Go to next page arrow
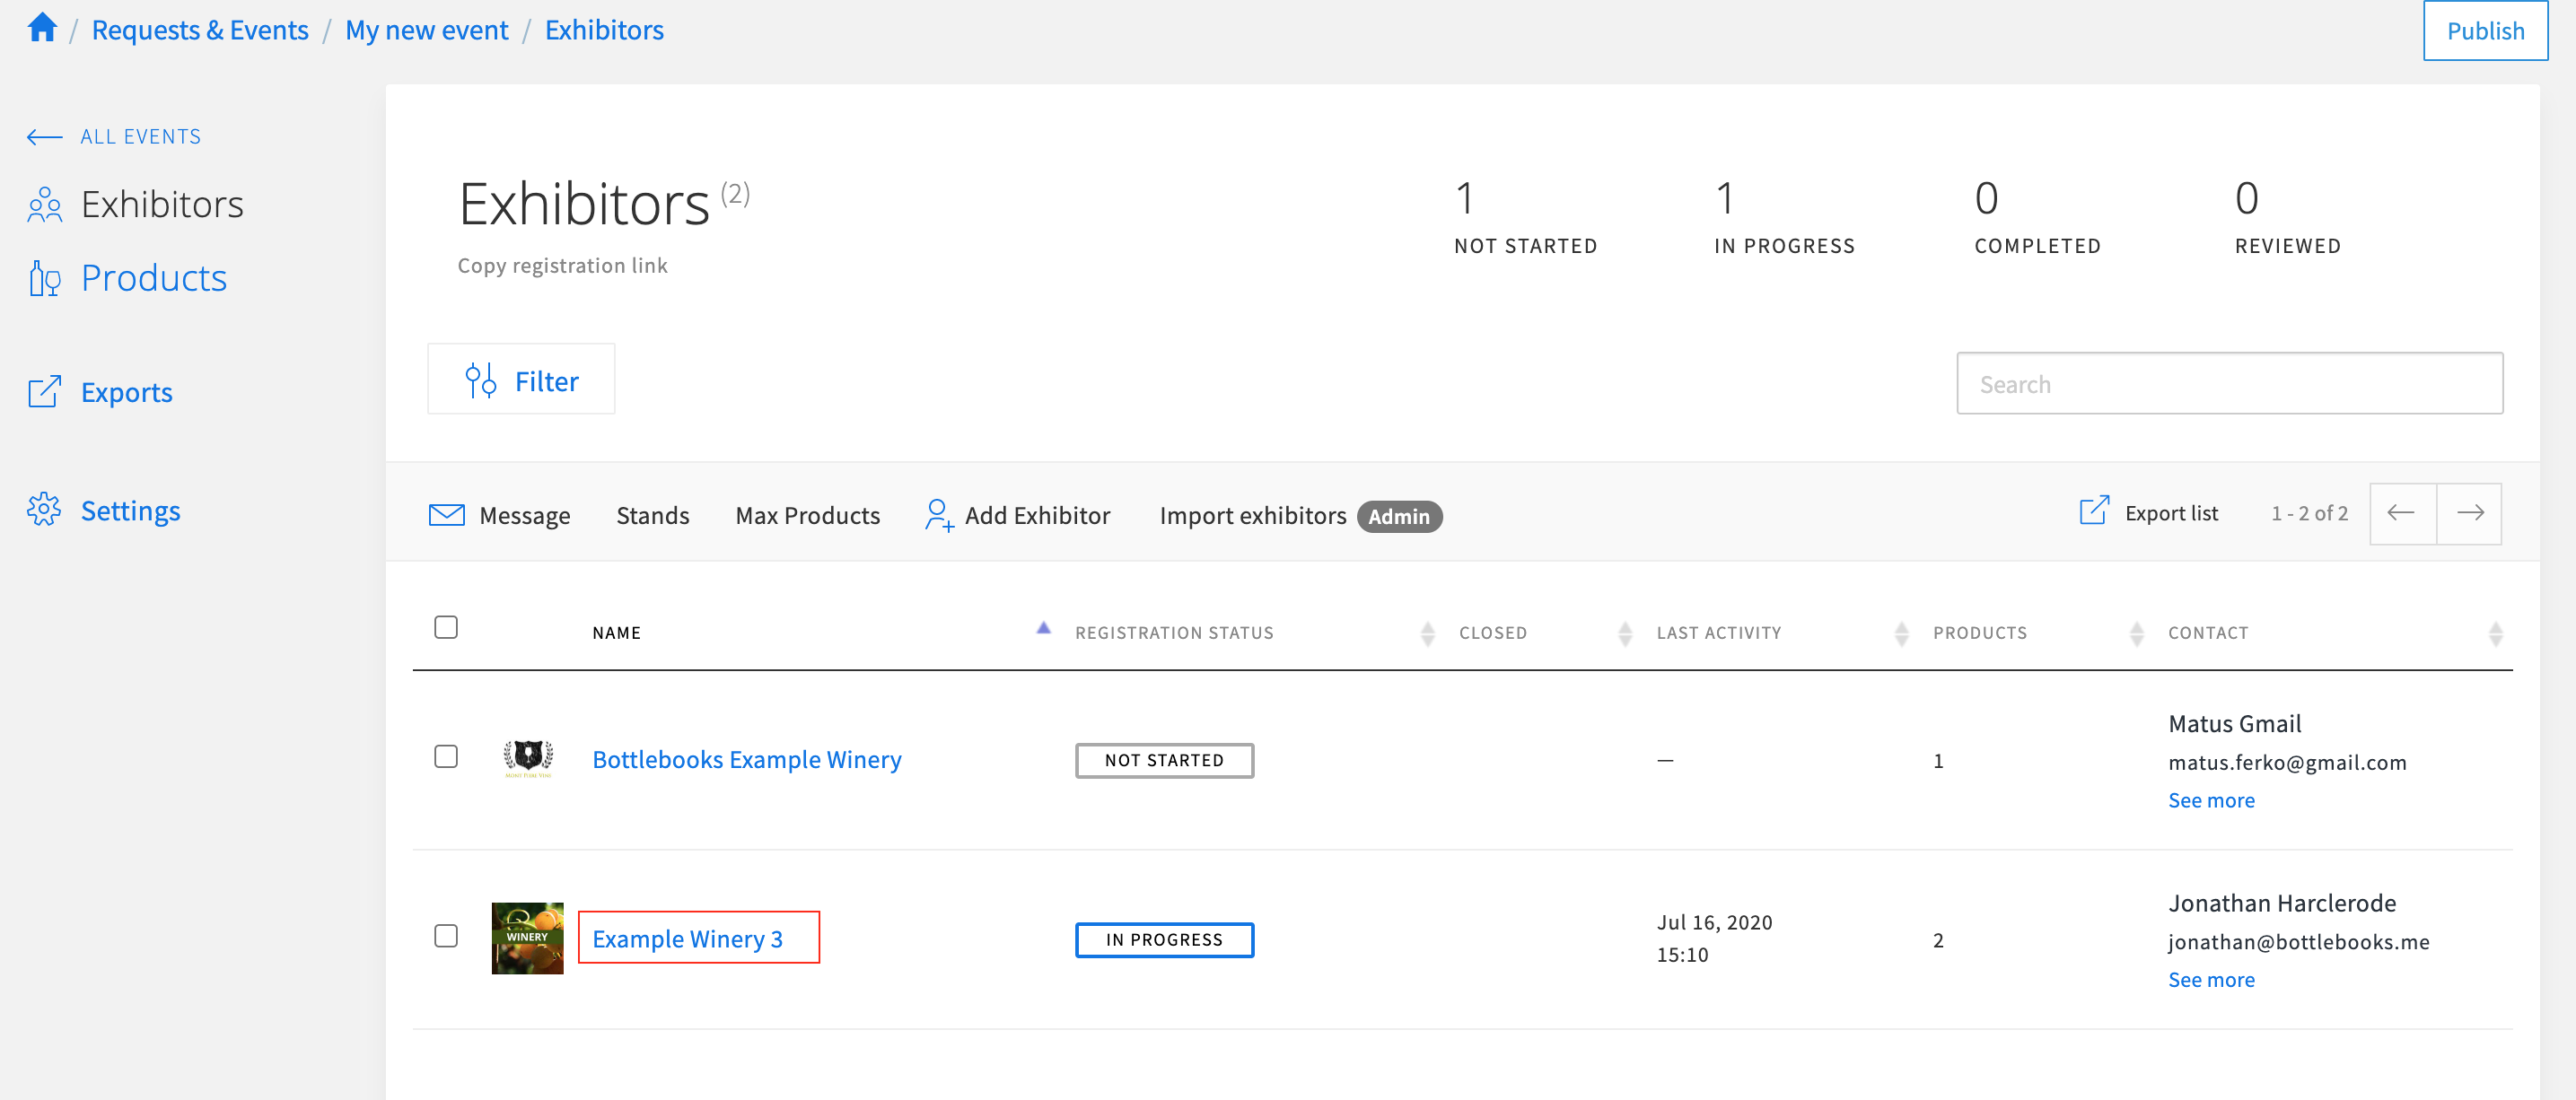This screenshot has width=2576, height=1100. (2470, 513)
